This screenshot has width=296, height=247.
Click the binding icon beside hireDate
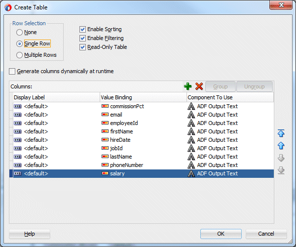pos(105,140)
